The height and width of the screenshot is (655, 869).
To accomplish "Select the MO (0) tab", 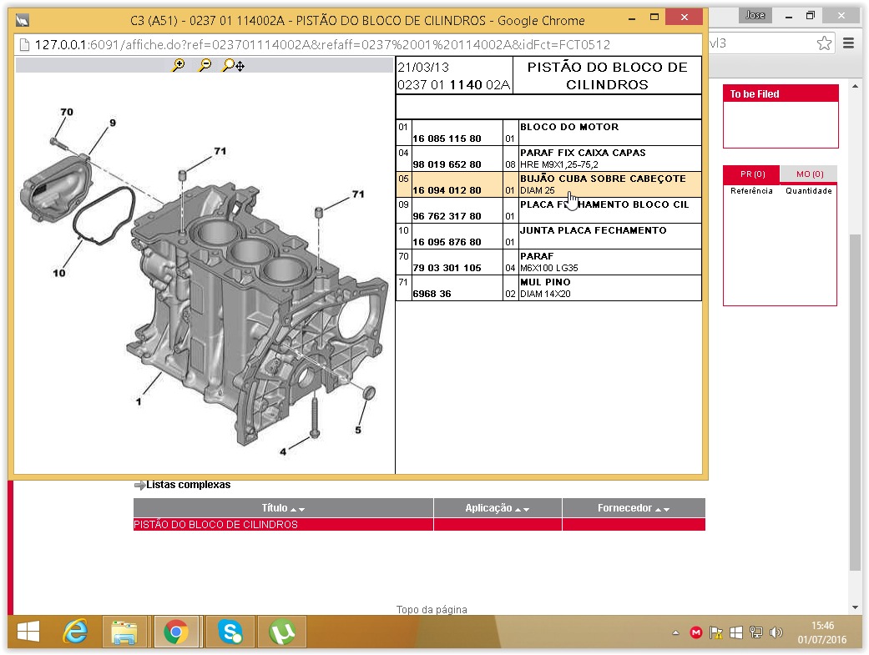I will (810, 174).
